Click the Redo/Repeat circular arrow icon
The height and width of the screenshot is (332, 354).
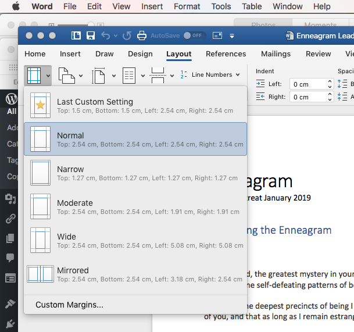click(127, 35)
